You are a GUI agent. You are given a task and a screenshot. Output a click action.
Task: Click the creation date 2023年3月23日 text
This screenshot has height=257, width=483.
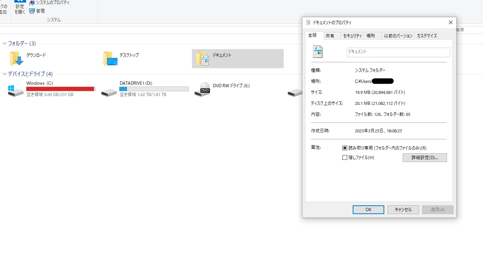click(378, 131)
